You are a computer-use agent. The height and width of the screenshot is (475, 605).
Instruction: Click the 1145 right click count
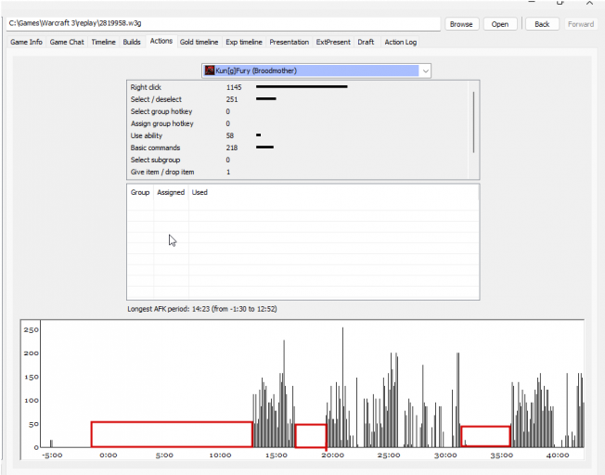[x=234, y=87]
